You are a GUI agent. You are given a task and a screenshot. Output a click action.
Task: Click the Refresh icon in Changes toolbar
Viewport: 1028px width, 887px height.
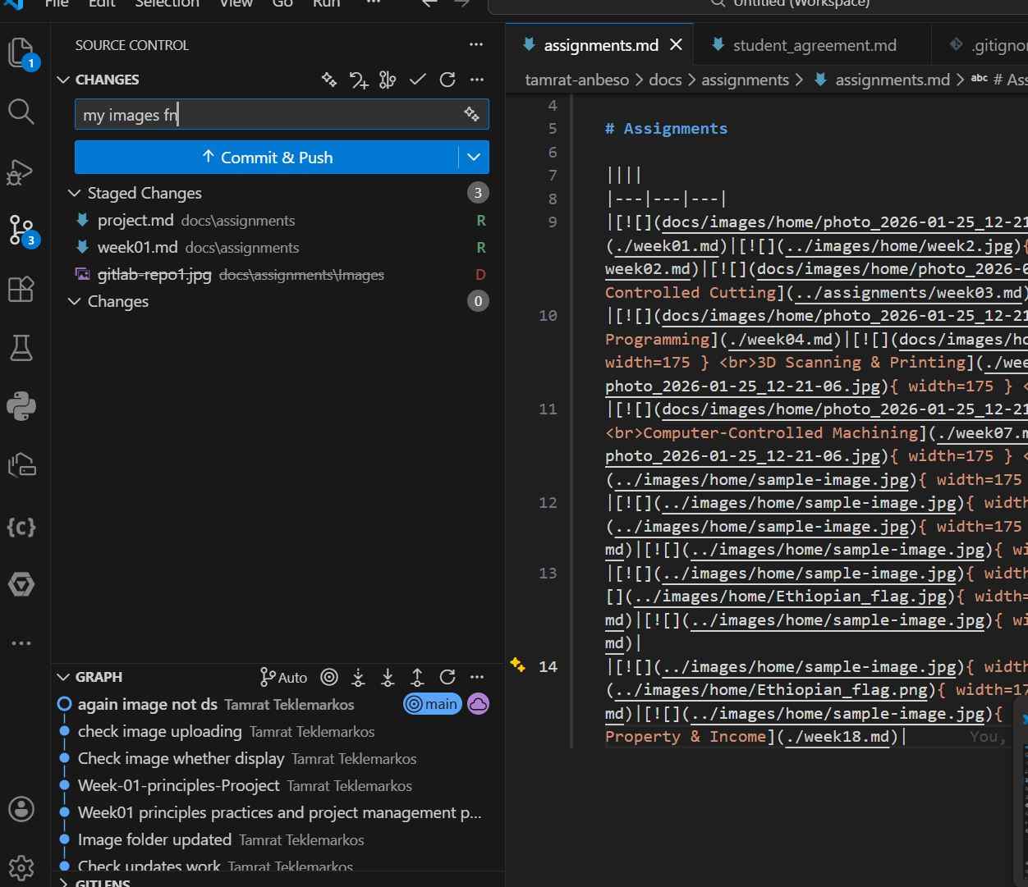[x=447, y=80]
